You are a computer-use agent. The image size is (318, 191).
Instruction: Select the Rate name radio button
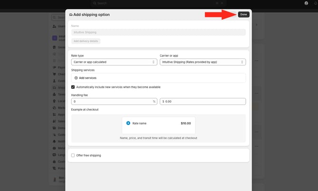coord(128,123)
